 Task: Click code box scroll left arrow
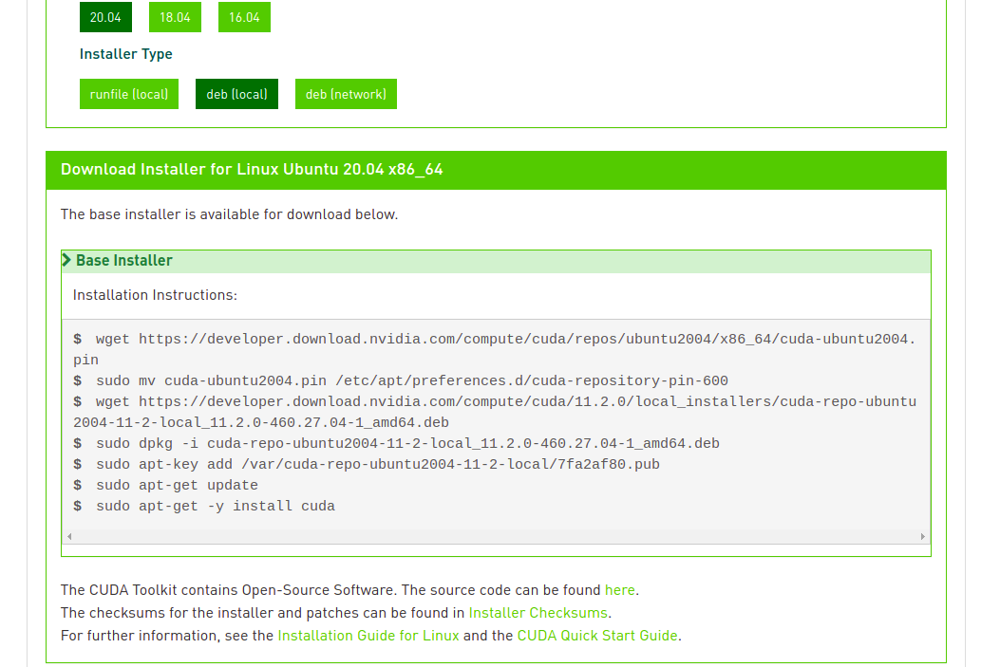click(69, 536)
